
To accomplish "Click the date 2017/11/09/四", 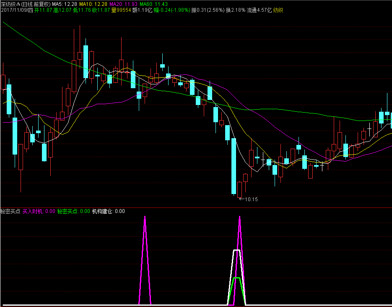I will tap(17, 10).
